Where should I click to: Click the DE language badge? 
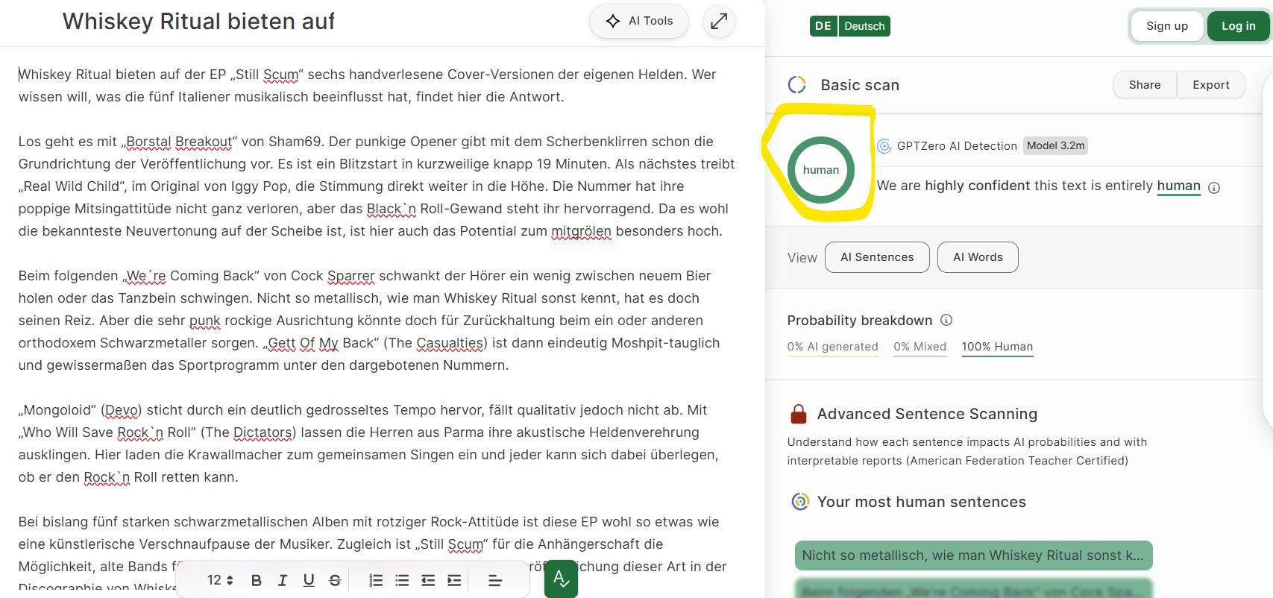pyautogui.click(x=823, y=26)
